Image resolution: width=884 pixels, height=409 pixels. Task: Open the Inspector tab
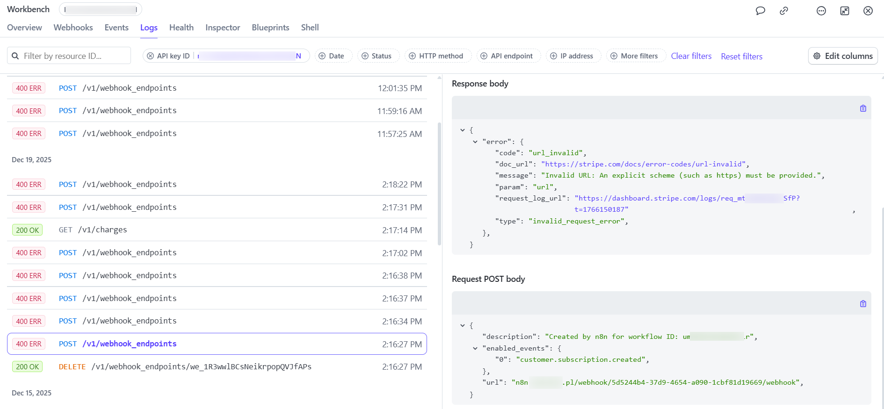point(223,28)
